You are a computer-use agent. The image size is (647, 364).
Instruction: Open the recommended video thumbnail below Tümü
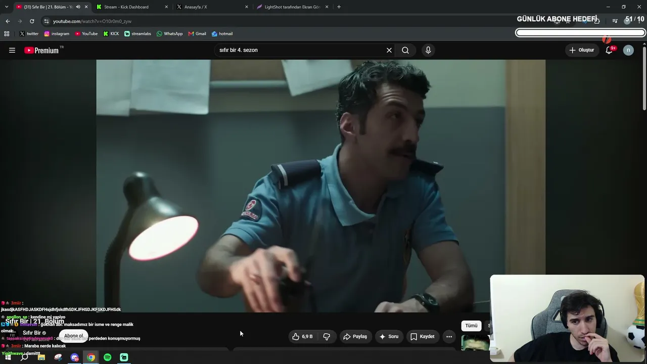coord(475,342)
